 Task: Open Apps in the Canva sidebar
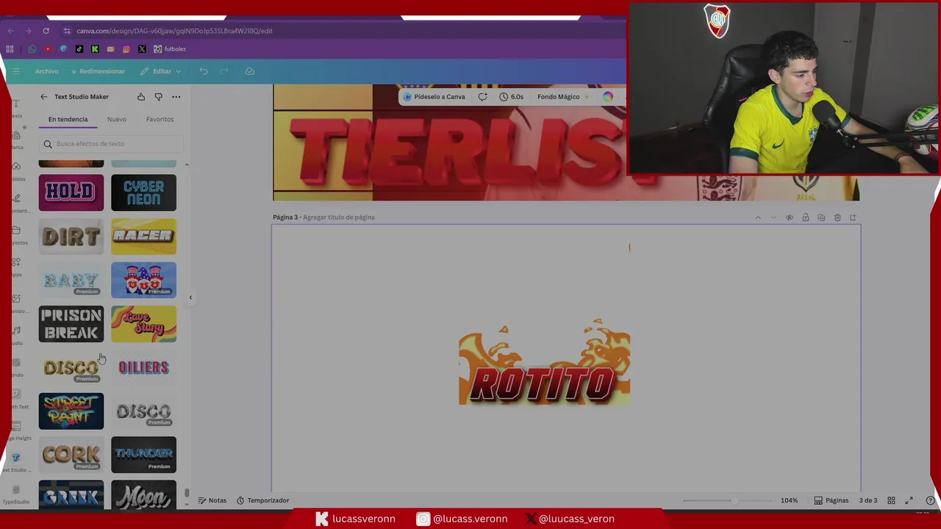(x=16, y=267)
